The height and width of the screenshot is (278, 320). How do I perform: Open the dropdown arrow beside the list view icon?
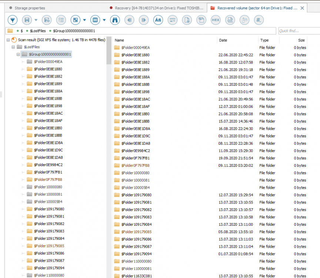tap(104, 20)
